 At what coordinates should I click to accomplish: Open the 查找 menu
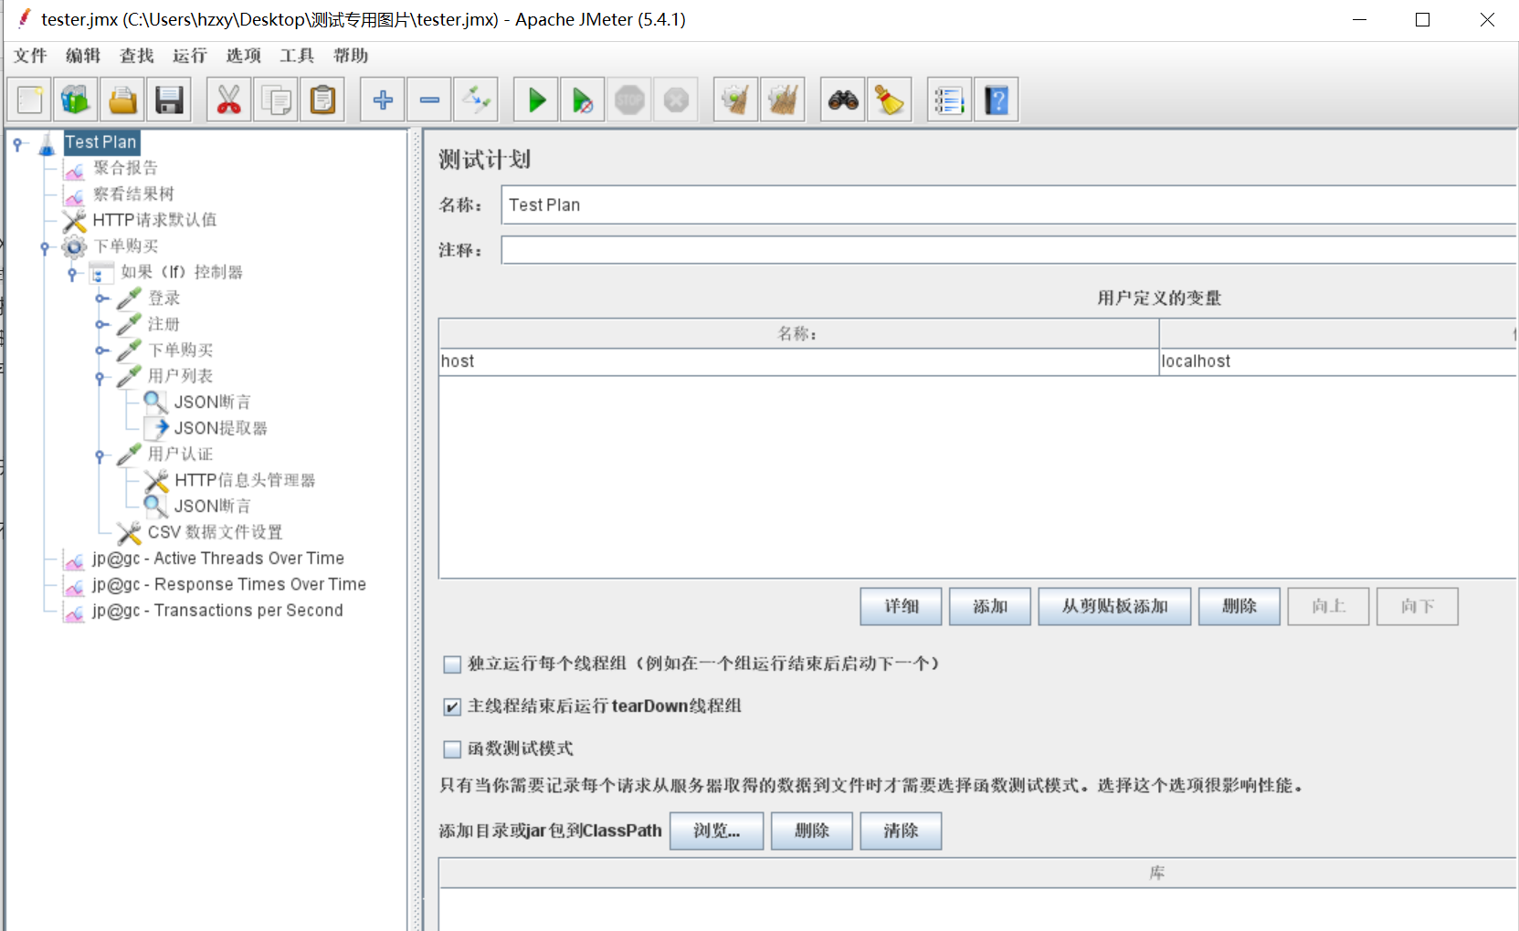(x=137, y=56)
